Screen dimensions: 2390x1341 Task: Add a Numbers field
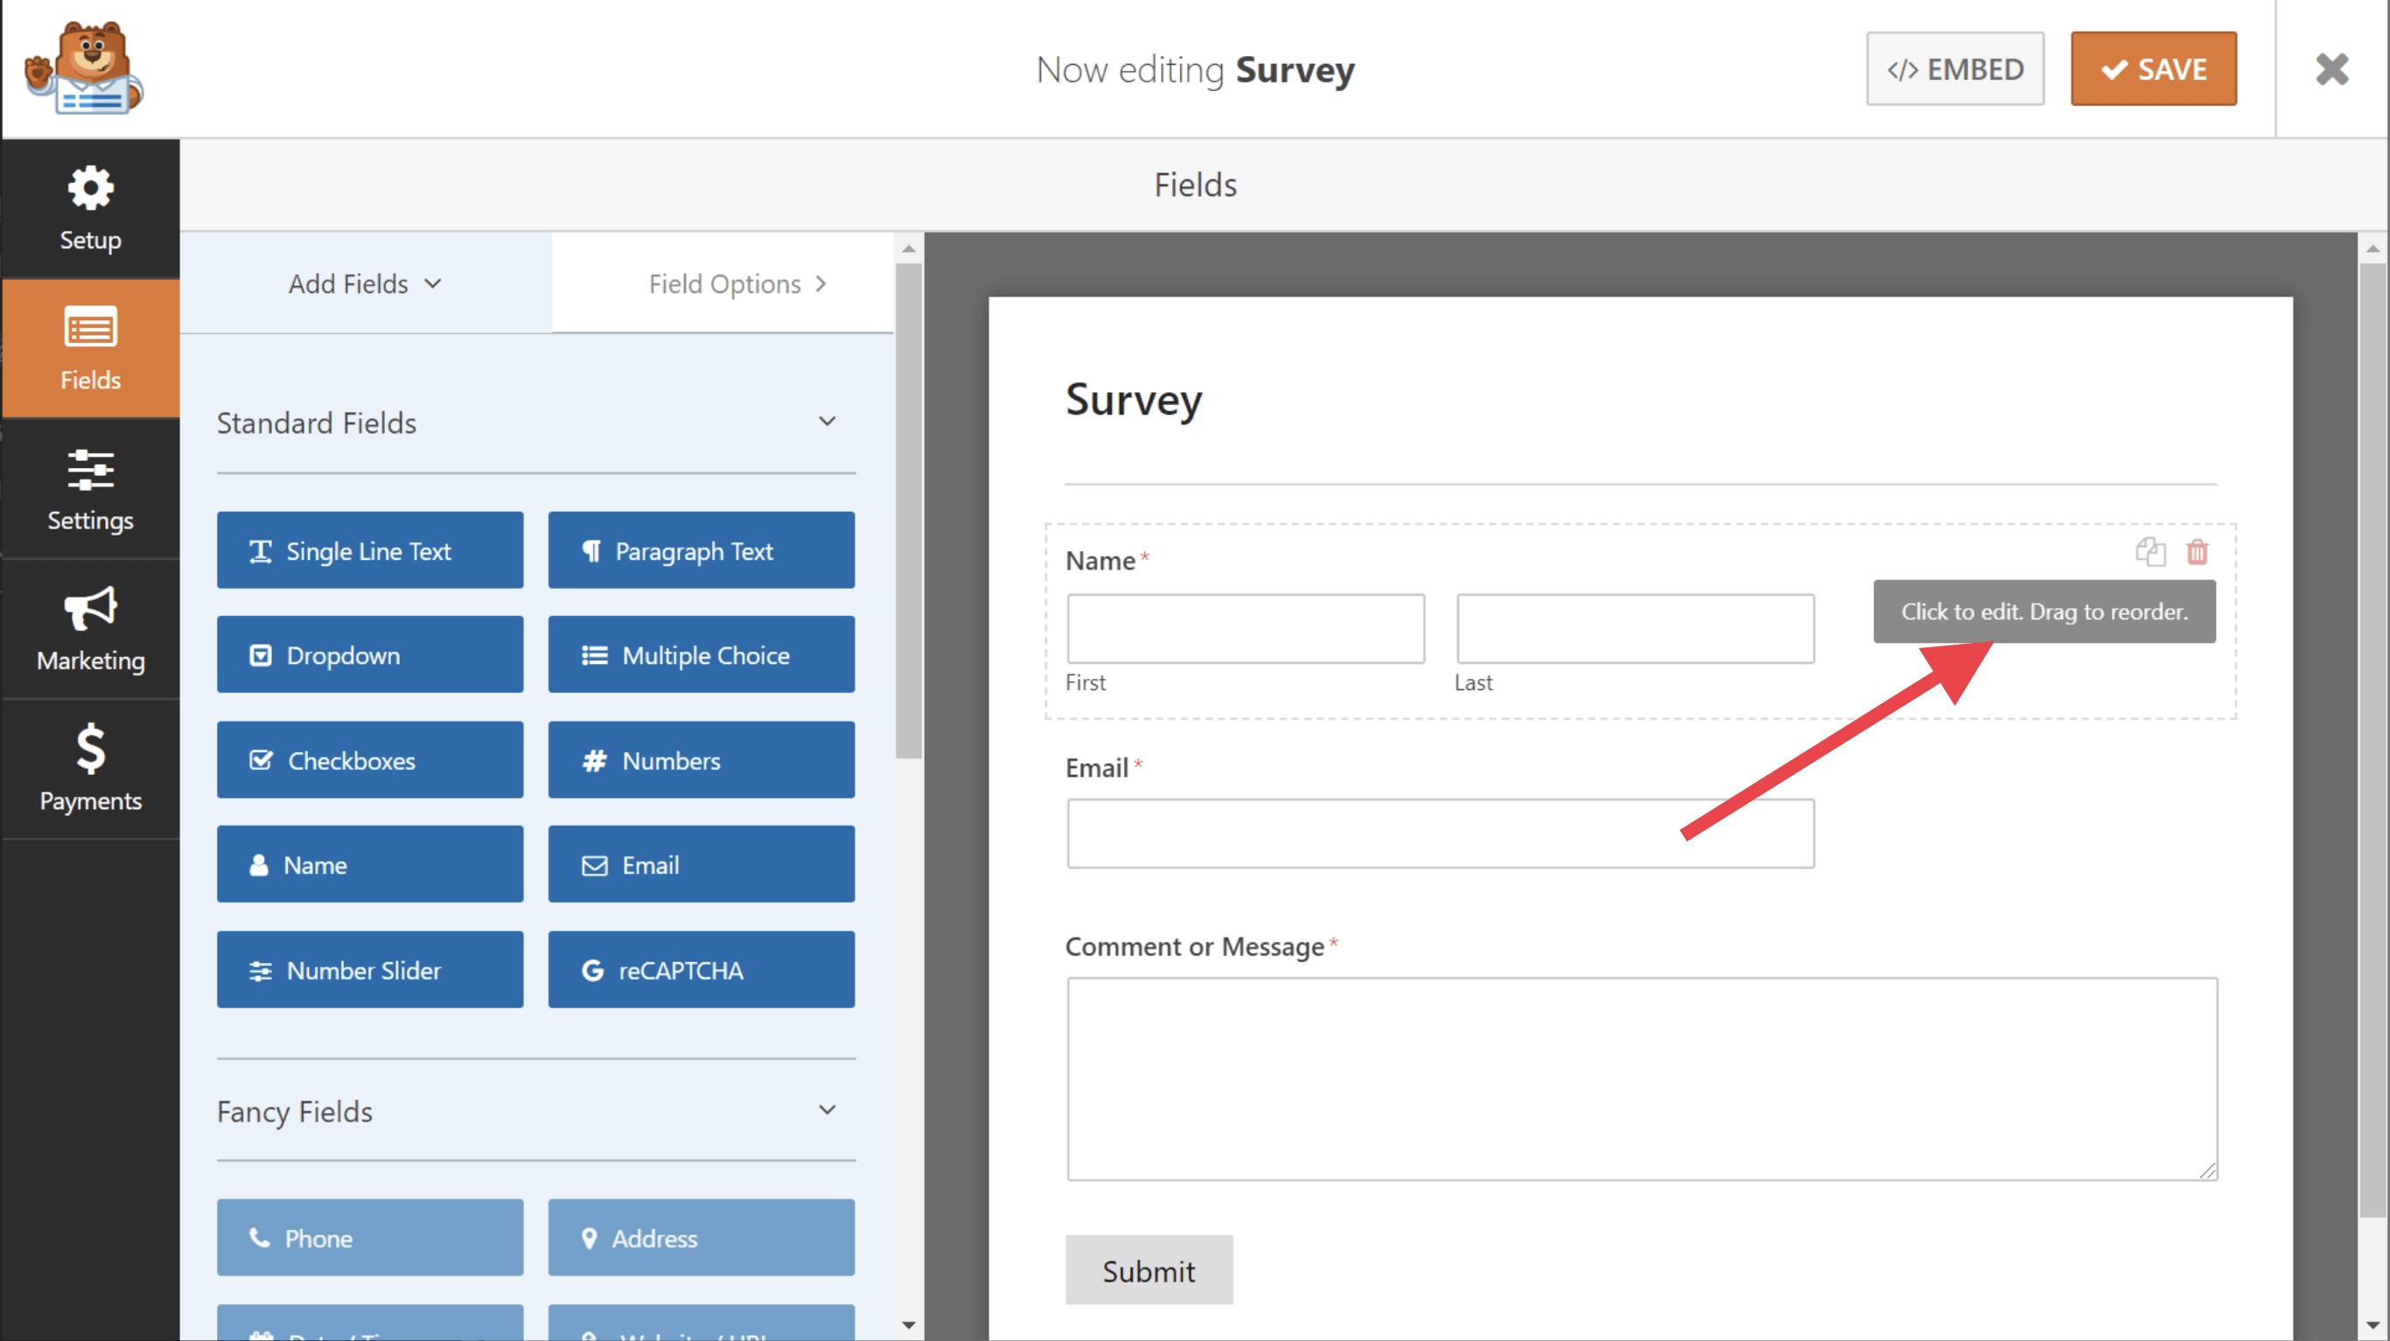(702, 760)
